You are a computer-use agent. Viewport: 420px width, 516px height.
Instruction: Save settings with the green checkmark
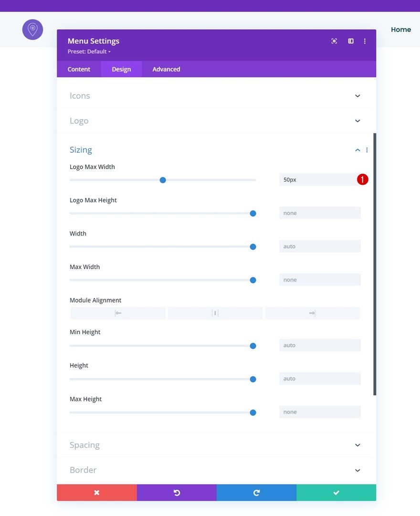[336, 493]
